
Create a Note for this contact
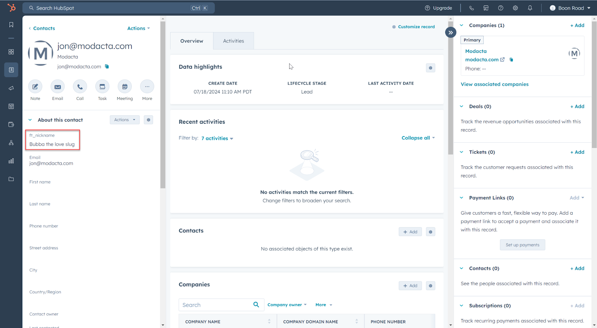click(35, 86)
